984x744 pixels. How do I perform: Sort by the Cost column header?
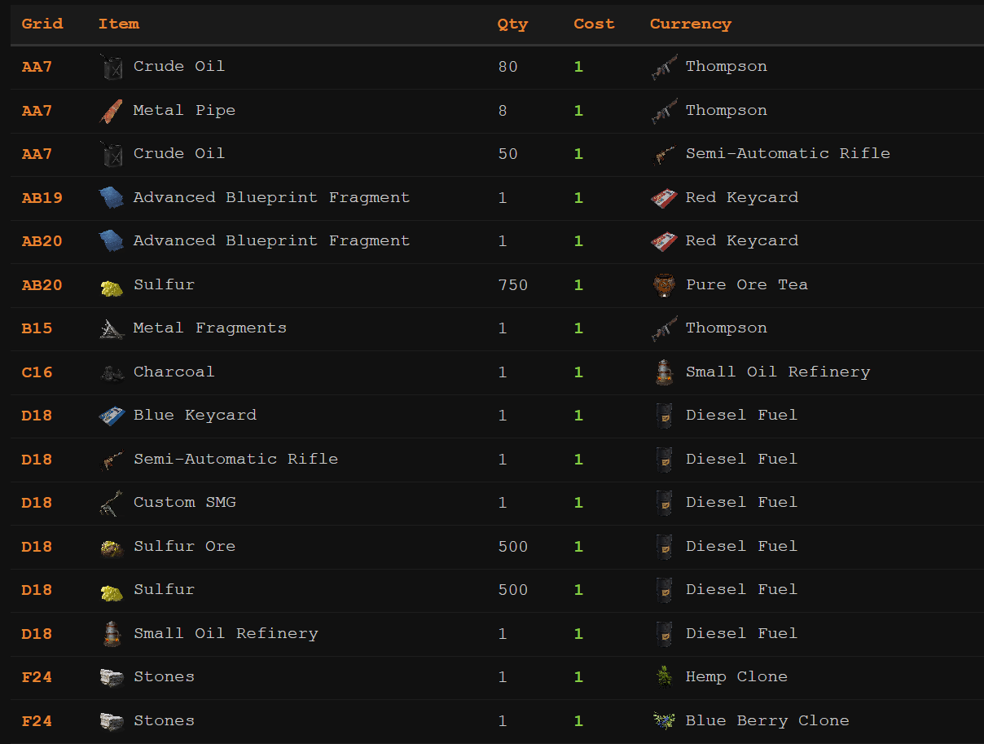click(594, 24)
